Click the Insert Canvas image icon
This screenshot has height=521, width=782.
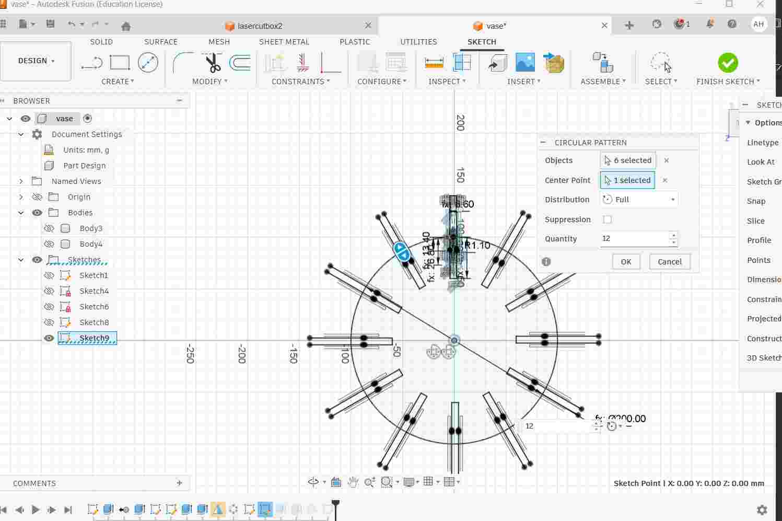tap(525, 63)
